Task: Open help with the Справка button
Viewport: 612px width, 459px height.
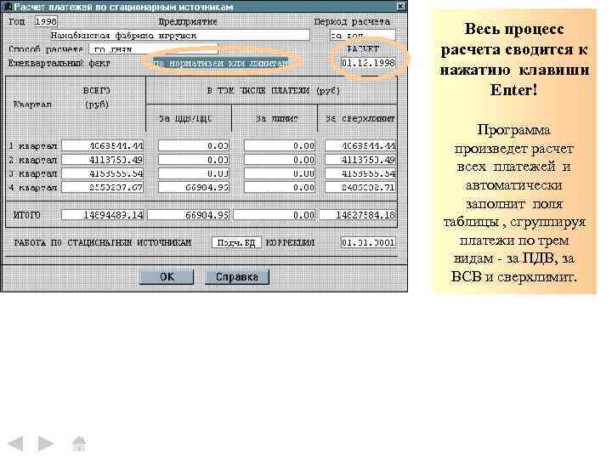Action: pyautogui.click(x=237, y=277)
